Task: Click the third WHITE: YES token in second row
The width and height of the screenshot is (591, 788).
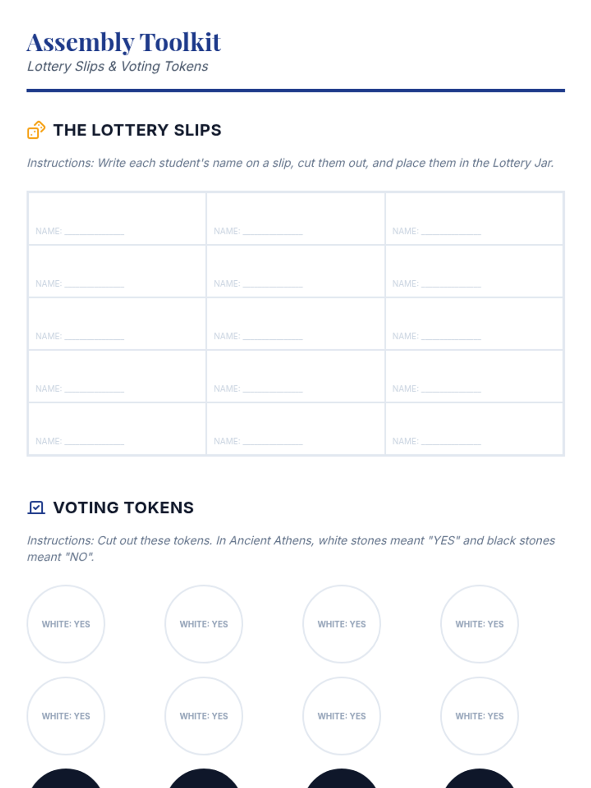Action: [x=341, y=716]
